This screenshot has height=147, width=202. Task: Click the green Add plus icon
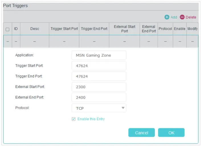click(x=167, y=17)
